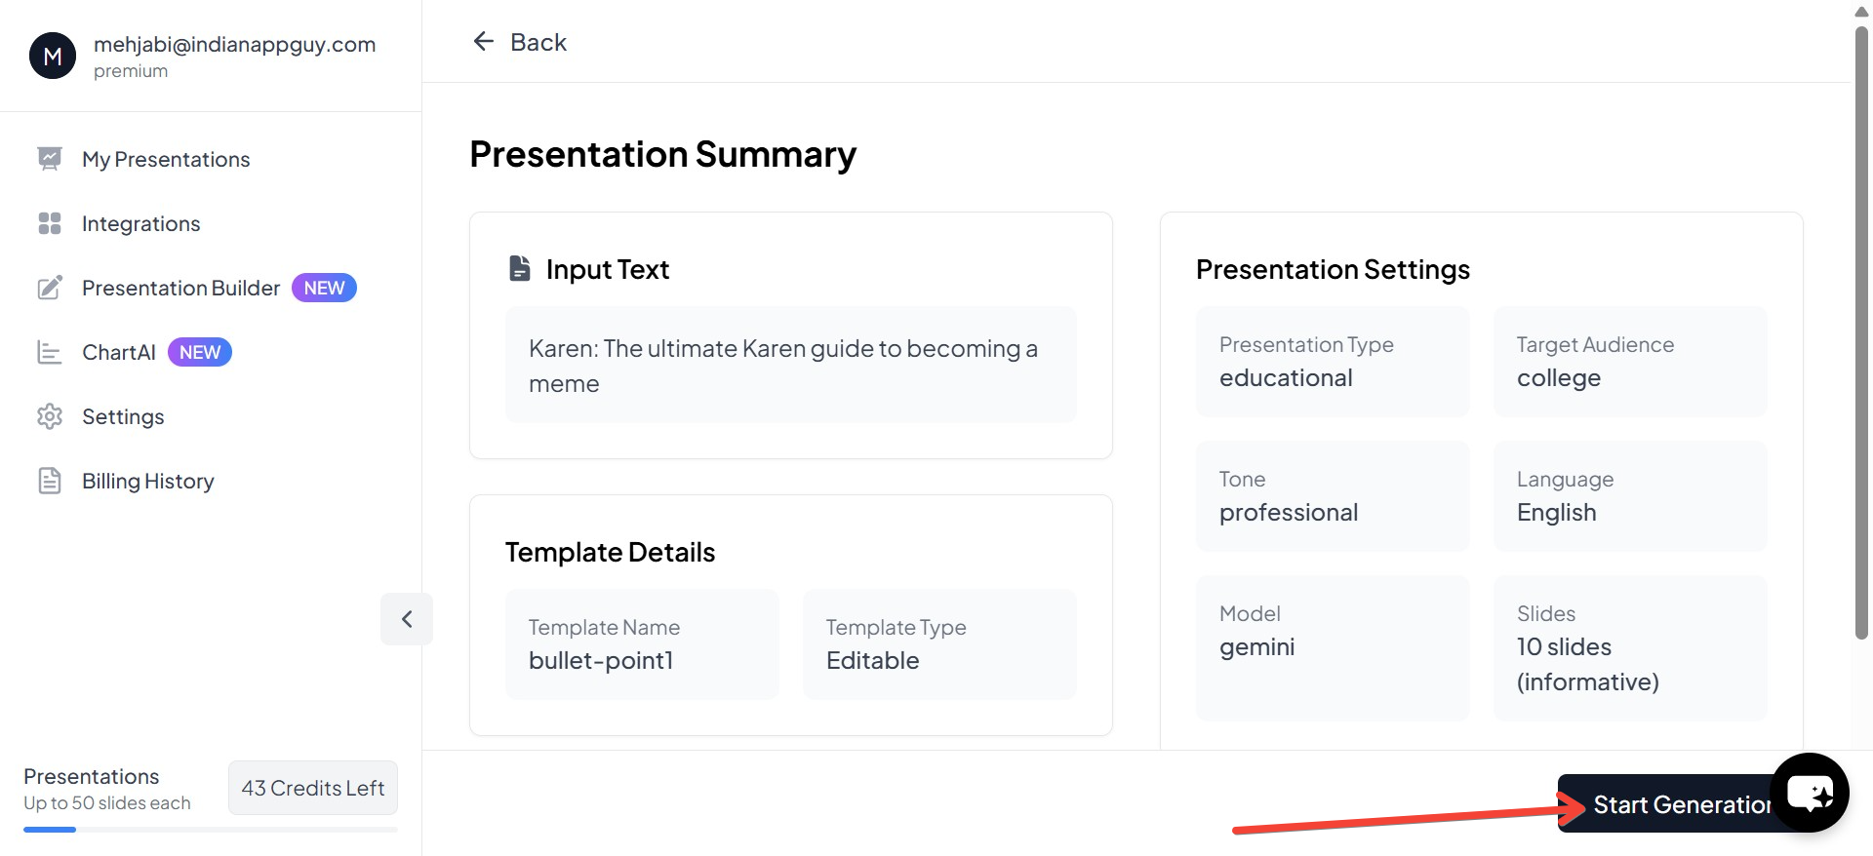The image size is (1873, 856).
Task: Collapse the sidebar with chevron arrow
Action: pyautogui.click(x=407, y=619)
